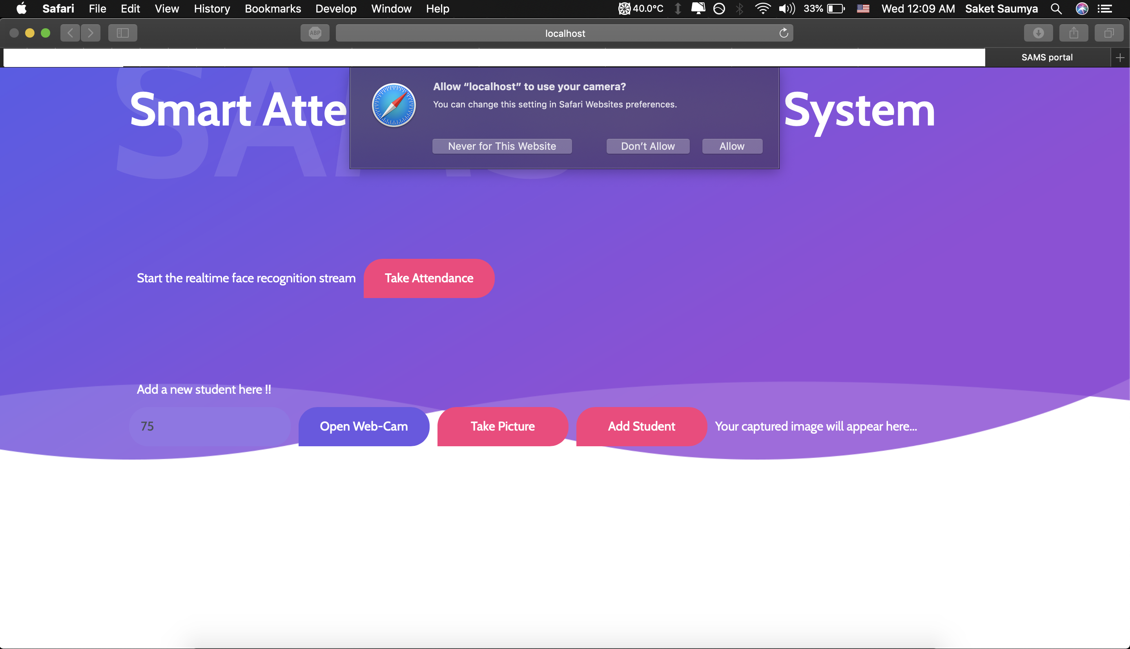Open the volume control menu
Viewport: 1130px width, 649px height.
point(786,9)
